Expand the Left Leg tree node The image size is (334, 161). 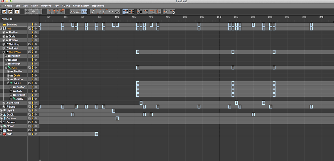(3, 48)
